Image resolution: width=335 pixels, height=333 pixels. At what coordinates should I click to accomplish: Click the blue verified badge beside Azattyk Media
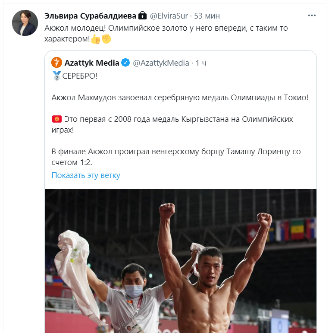click(125, 63)
